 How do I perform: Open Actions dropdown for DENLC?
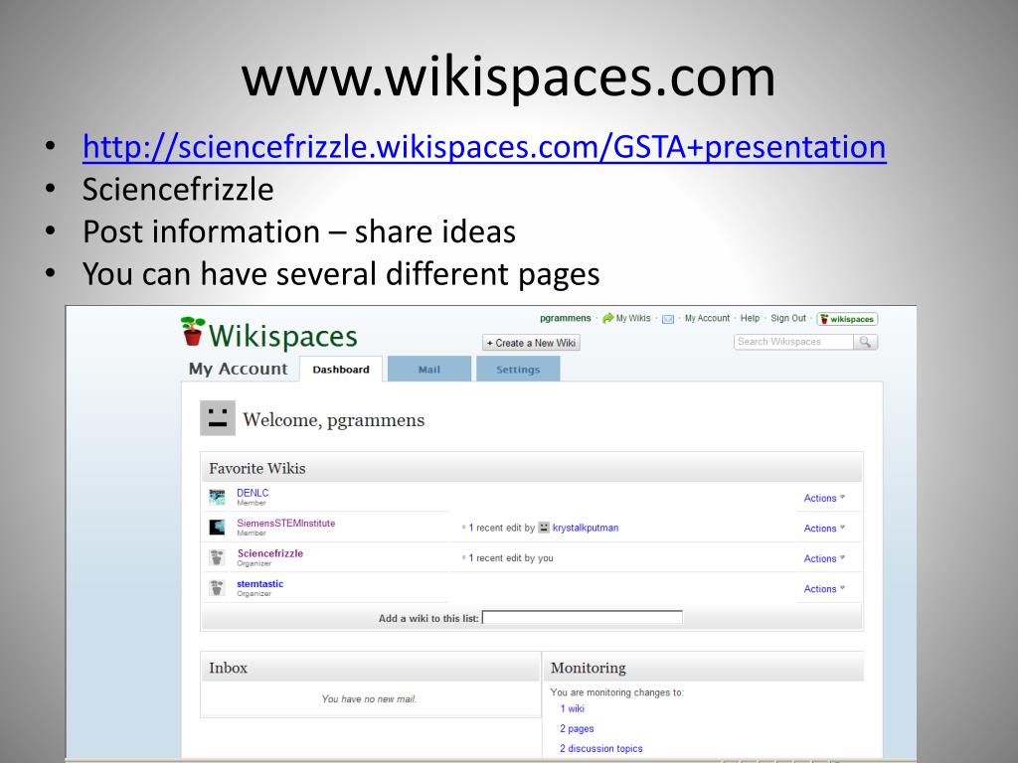[x=824, y=498]
